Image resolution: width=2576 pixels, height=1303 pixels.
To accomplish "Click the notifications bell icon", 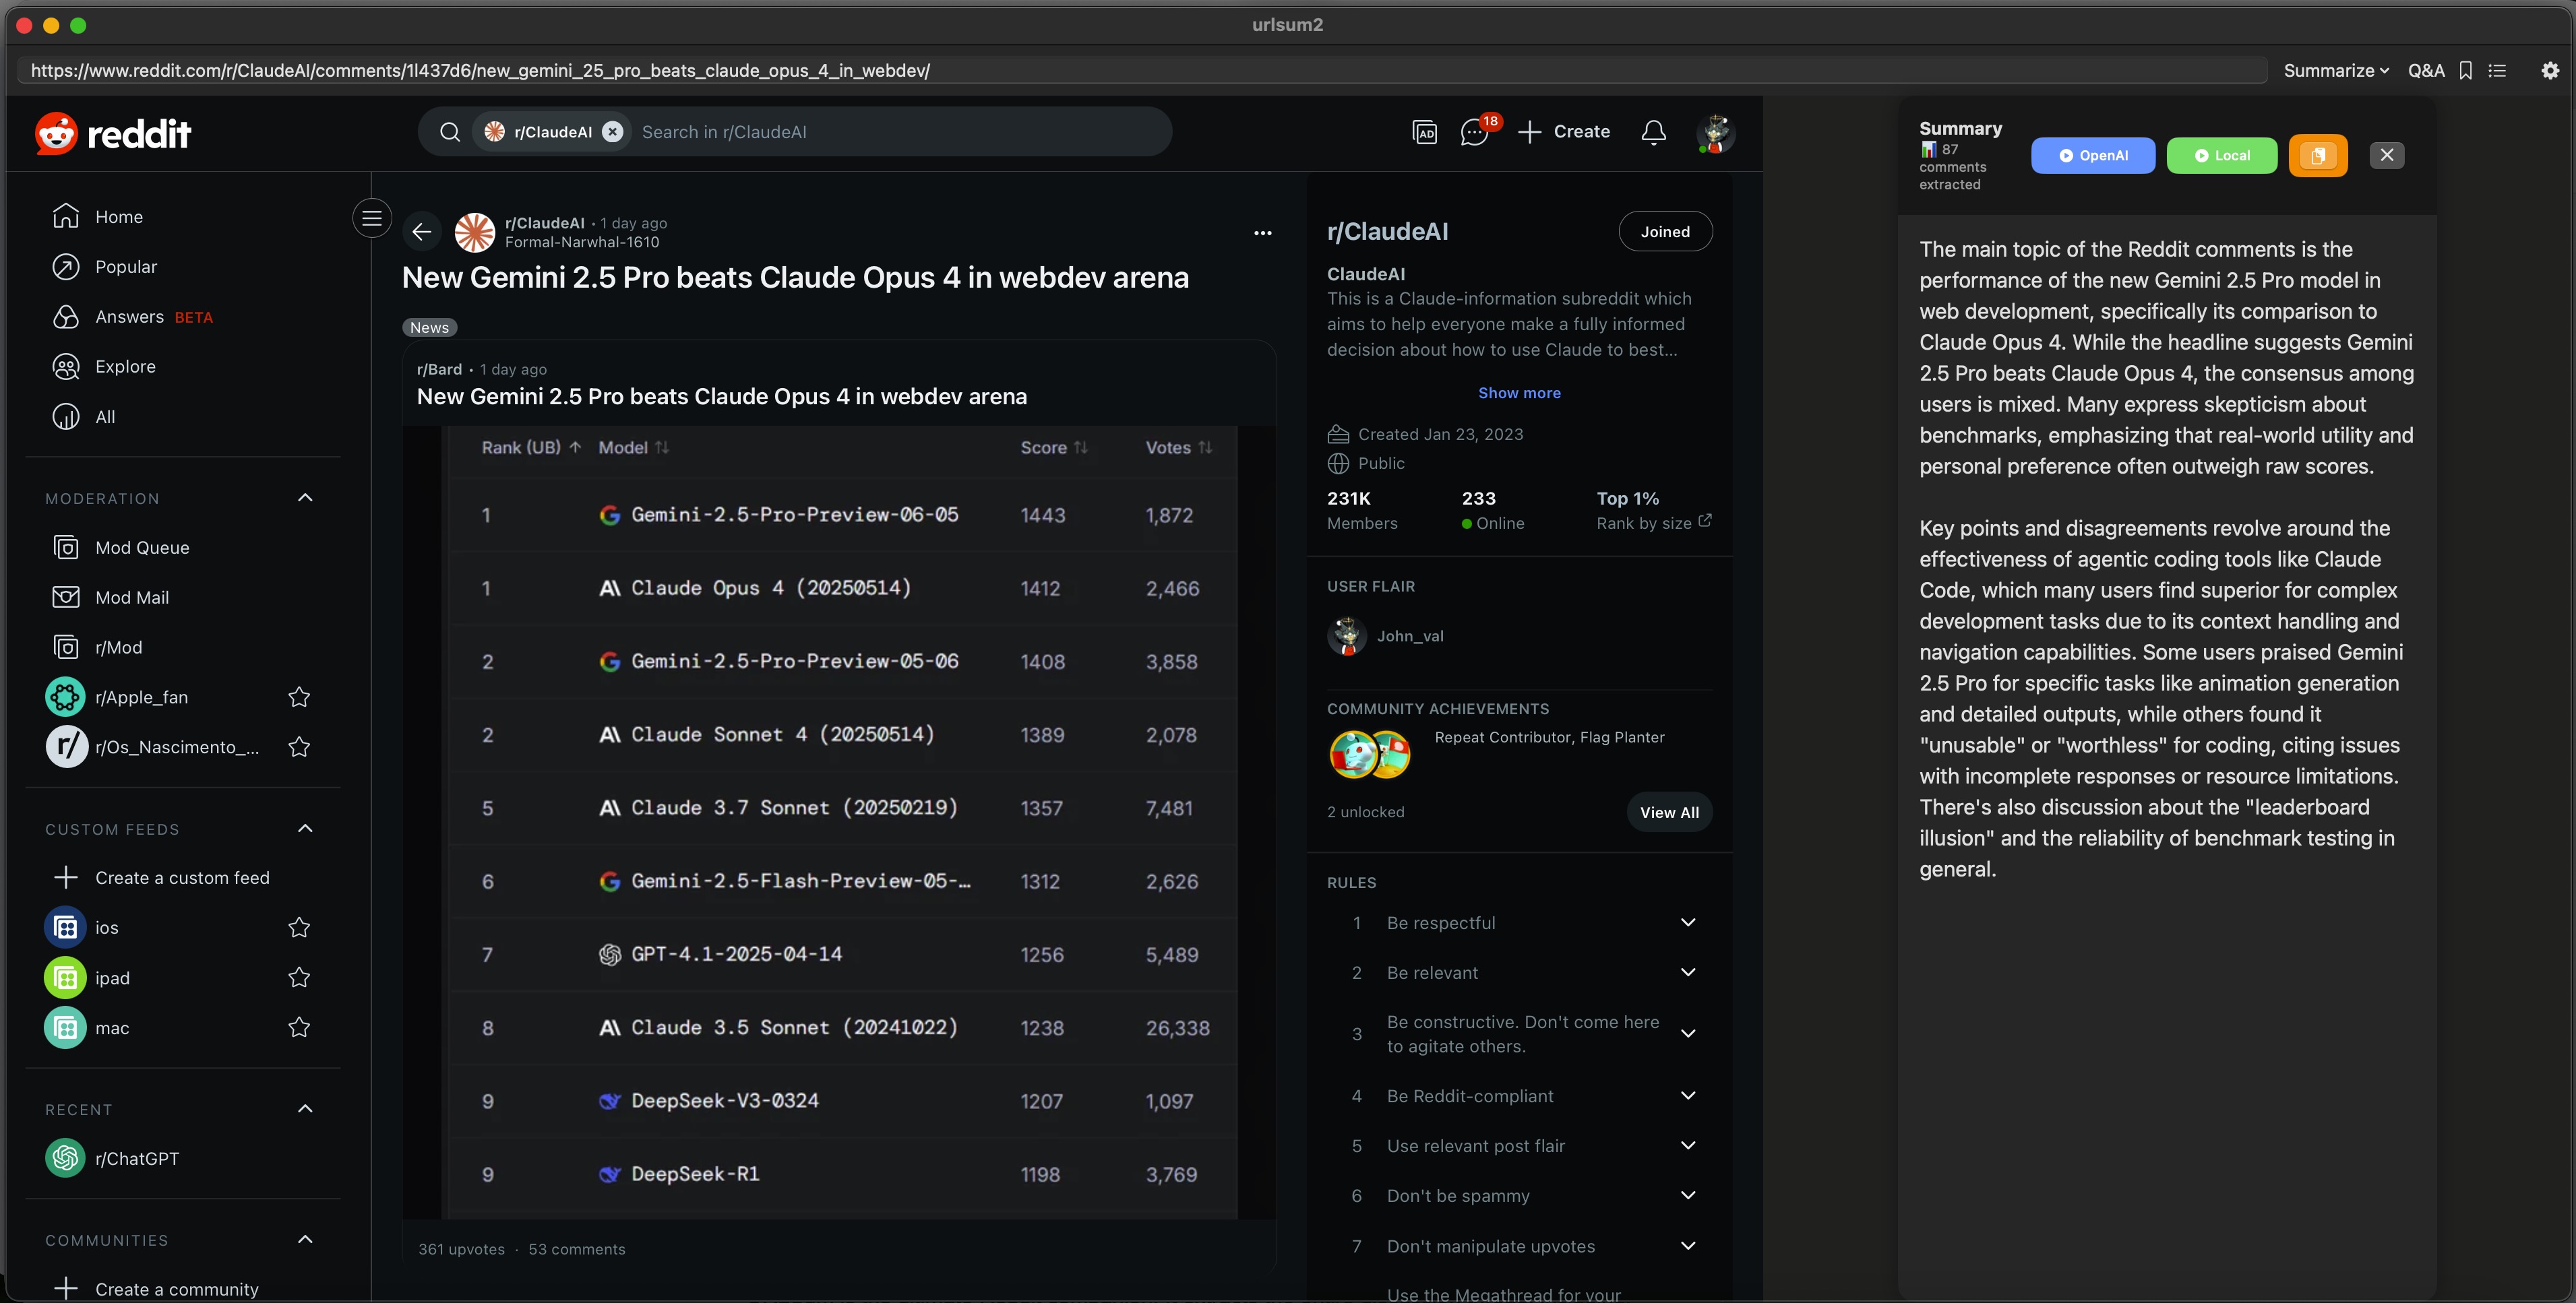I will tap(1653, 132).
